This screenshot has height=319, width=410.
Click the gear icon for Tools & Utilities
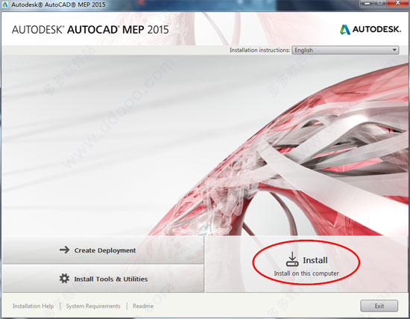(64, 279)
